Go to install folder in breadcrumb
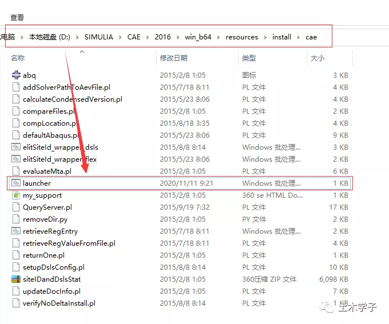This screenshot has height=324, width=389. [x=282, y=37]
